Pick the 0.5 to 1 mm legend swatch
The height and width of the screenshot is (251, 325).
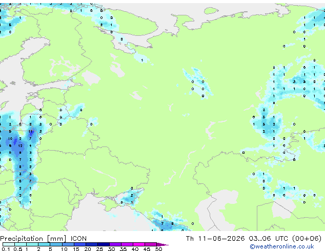21,244
